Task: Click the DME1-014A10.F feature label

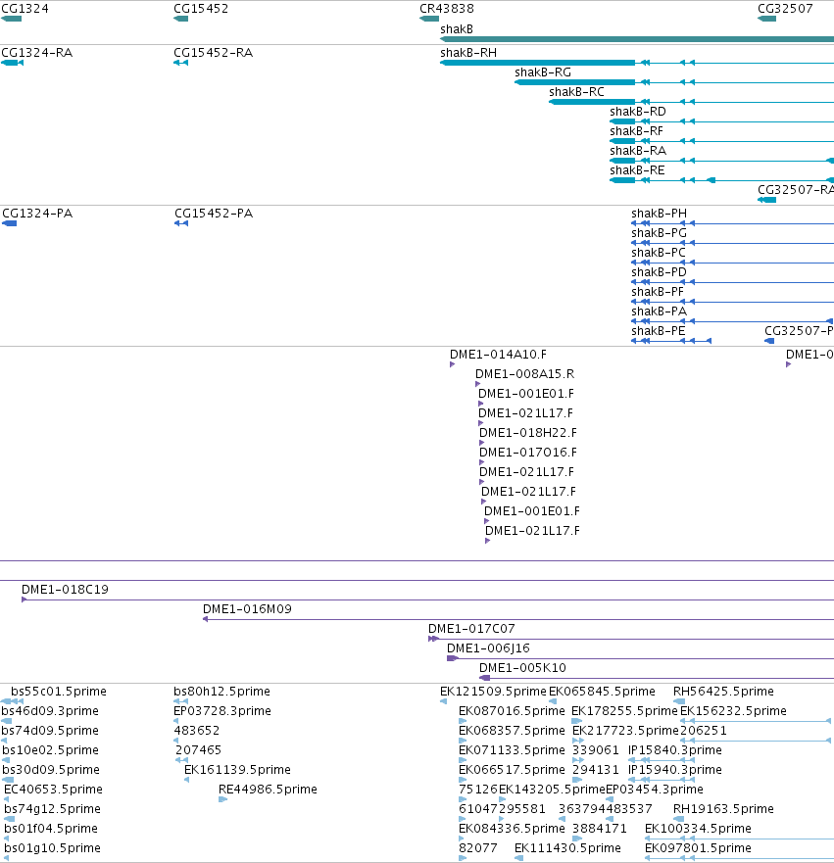Action: coord(498,355)
